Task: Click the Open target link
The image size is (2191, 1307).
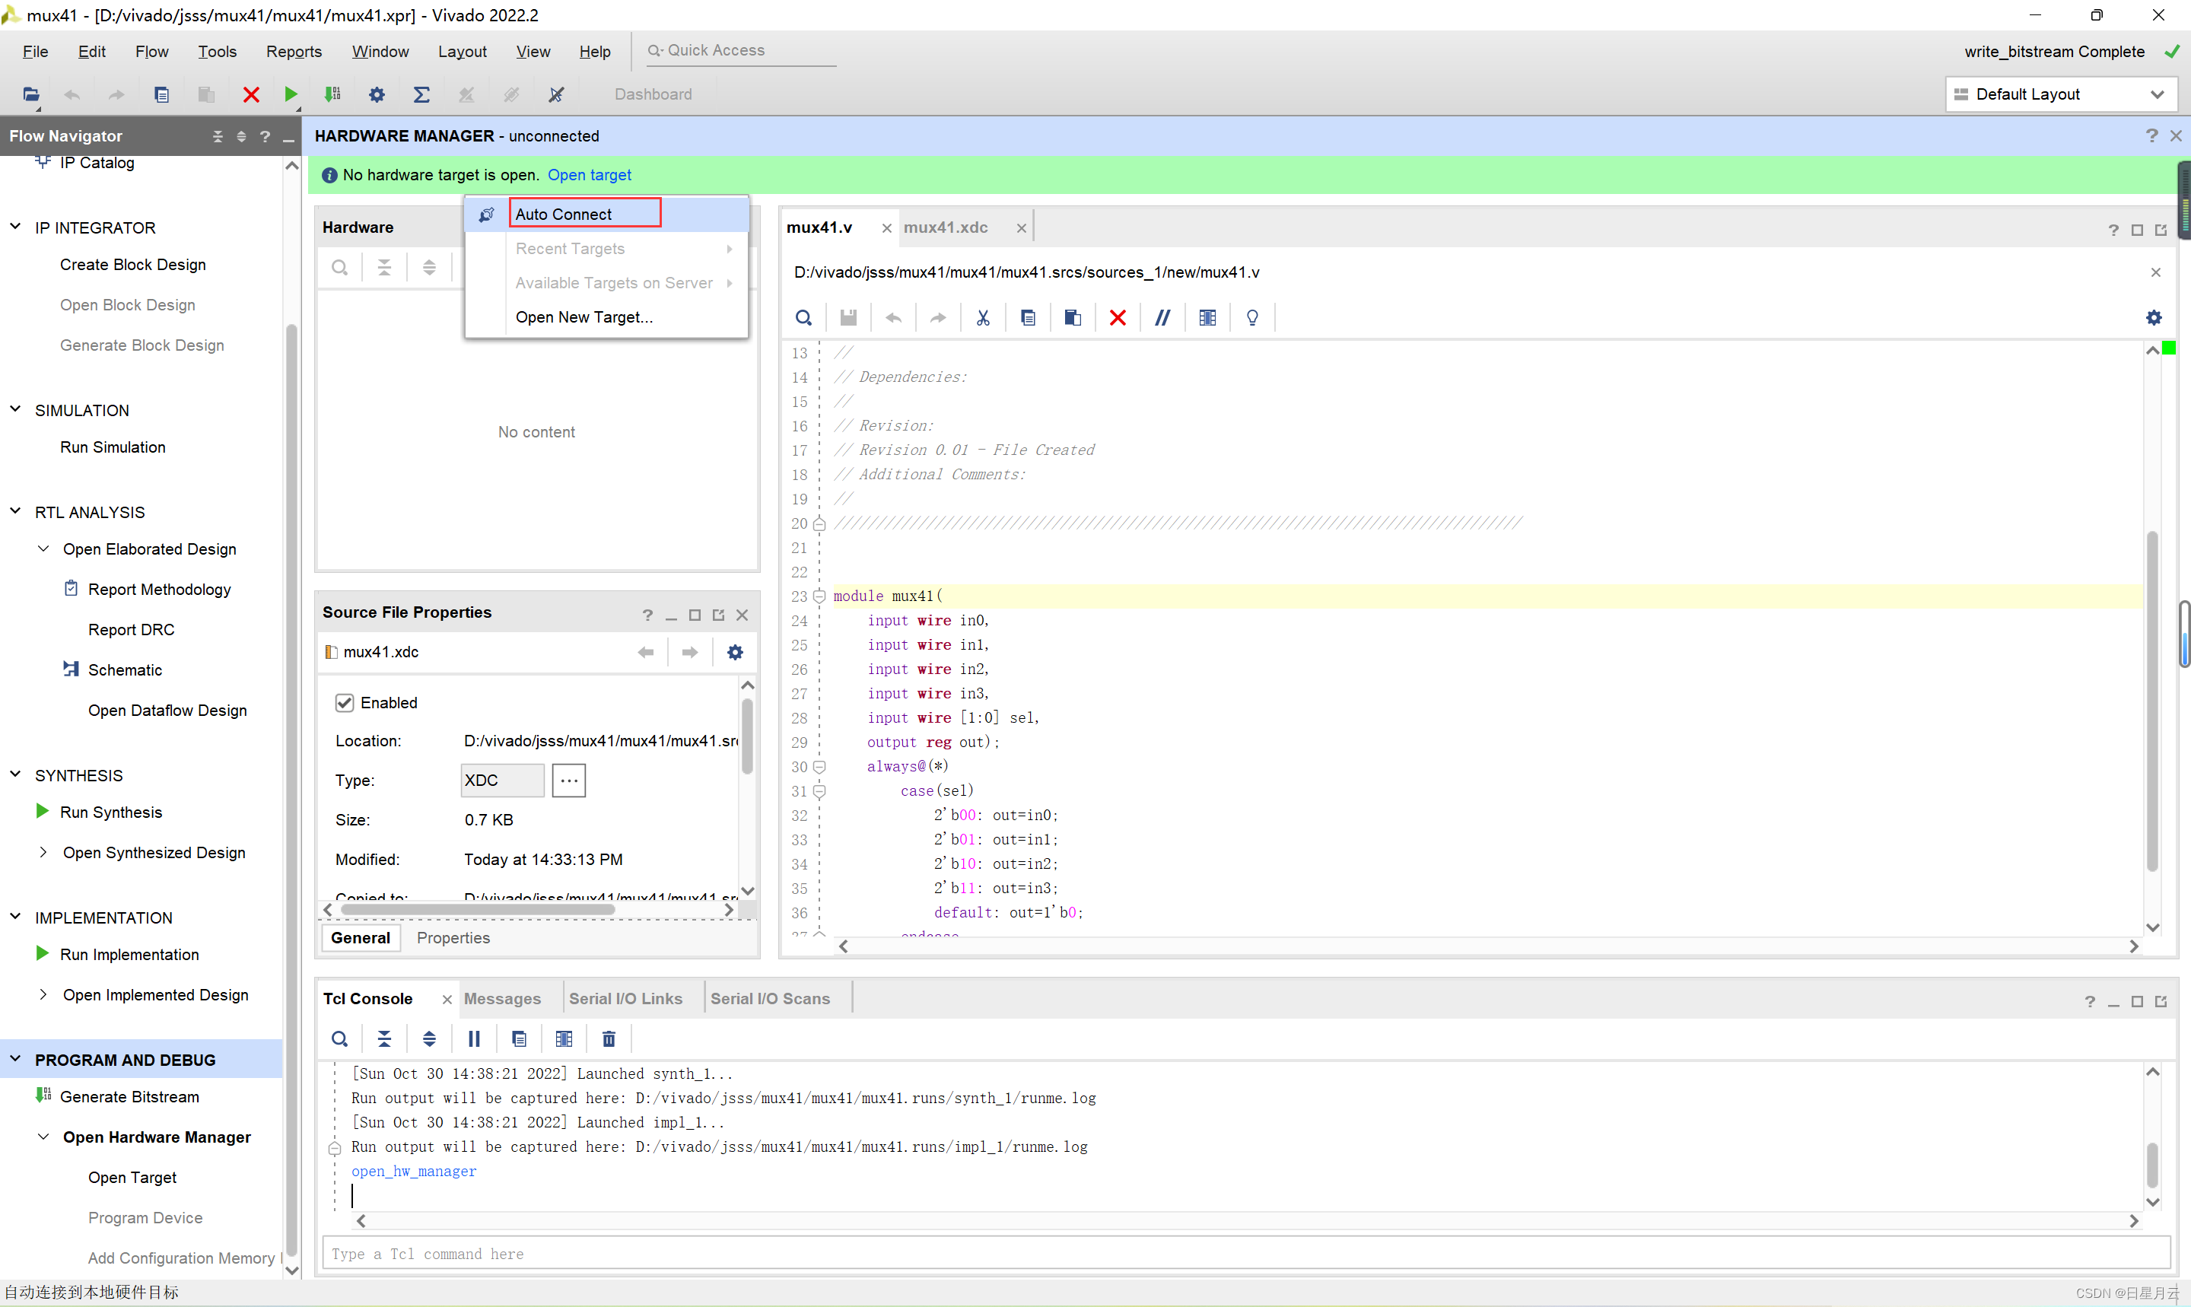Action: click(x=589, y=174)
